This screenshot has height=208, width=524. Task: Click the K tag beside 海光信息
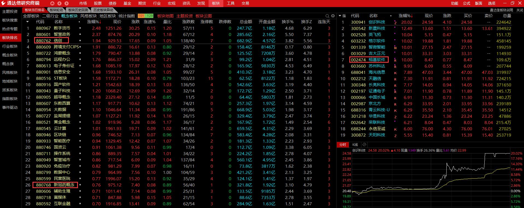coord(396,73)
